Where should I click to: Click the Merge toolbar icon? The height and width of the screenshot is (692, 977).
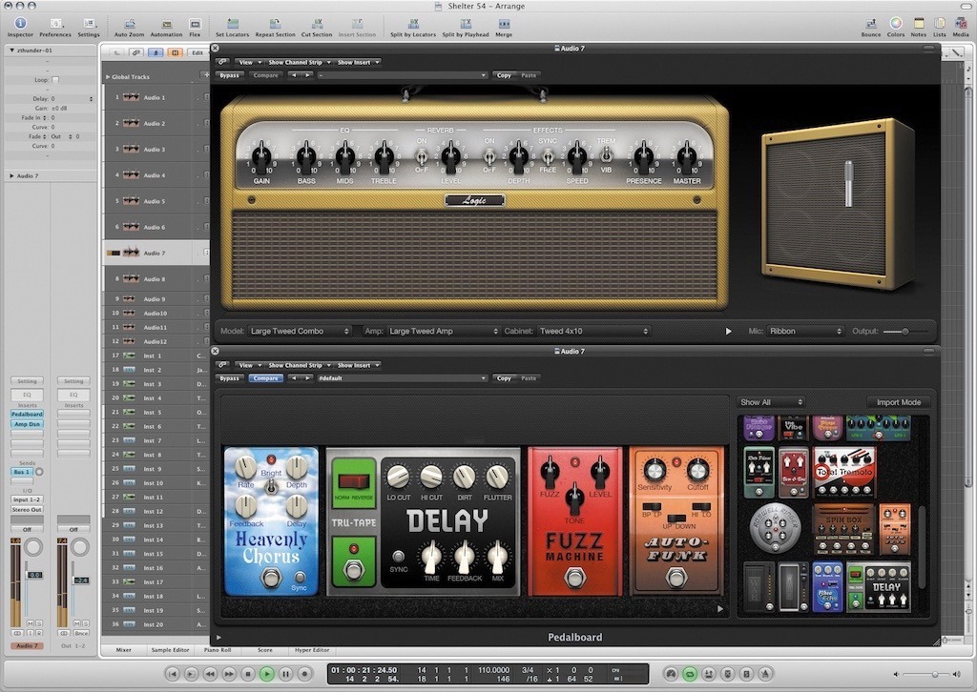pos(504,24)
